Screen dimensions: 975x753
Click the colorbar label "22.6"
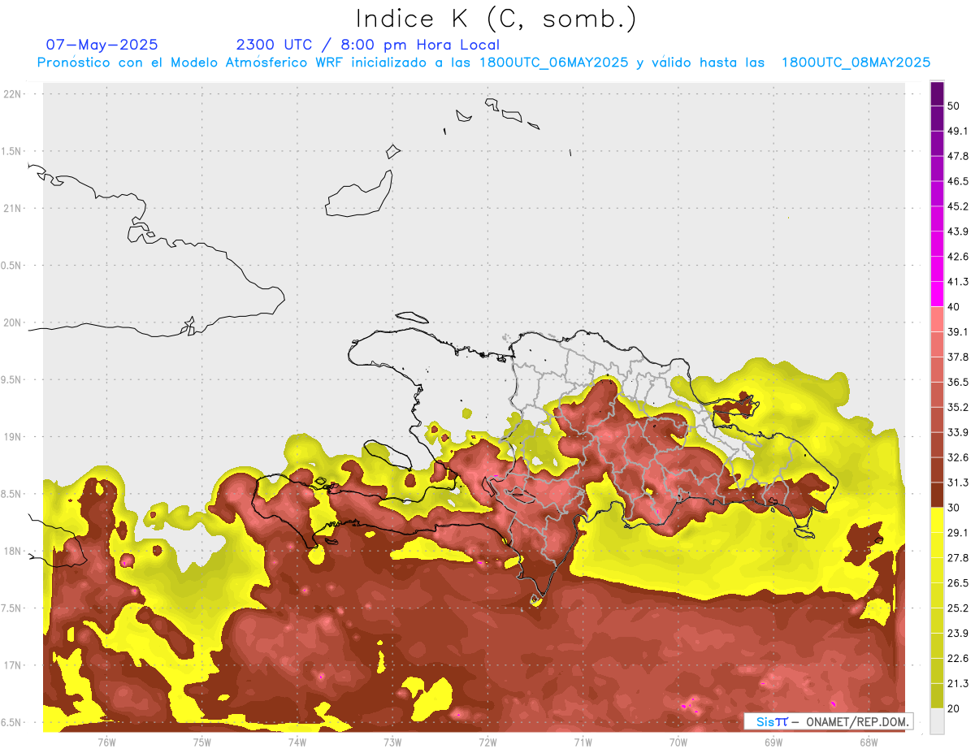pyautogui.click(x=958, y=659)
